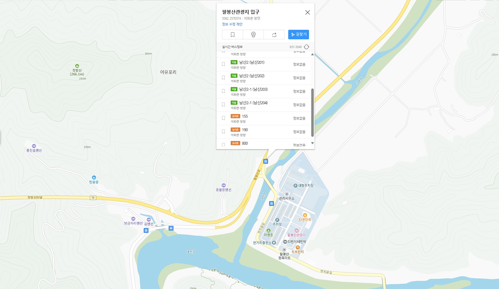The height and width of the screenshot is (289, 499).
Task: Click the 팔봉산로 road label
Action: [x=257, y=175]
